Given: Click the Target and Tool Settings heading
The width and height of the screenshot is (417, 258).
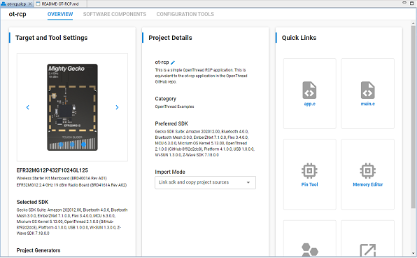Looking at the screenshot, I should coord(51,38).
